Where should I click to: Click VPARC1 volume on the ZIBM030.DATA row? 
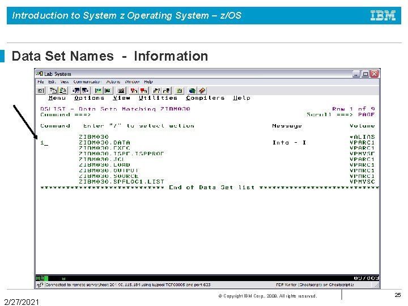coord(362,143)
